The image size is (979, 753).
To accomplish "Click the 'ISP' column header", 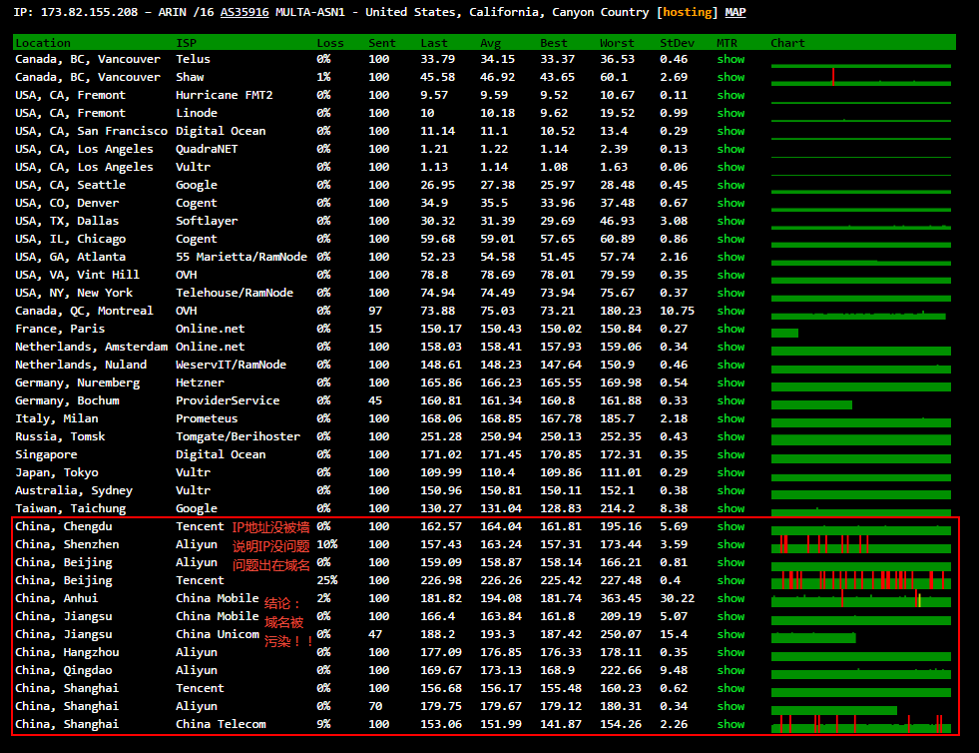I will 186,43.
